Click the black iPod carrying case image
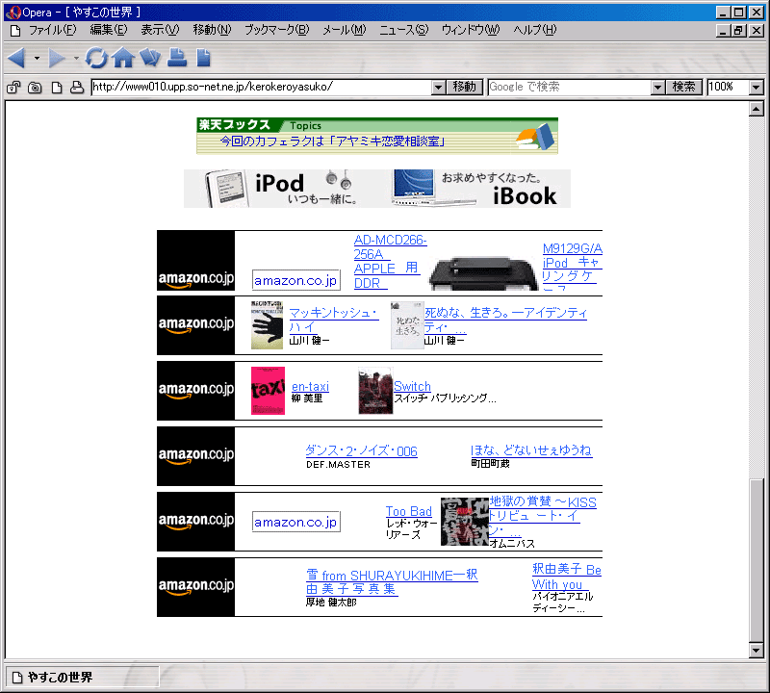The image size is (770, 693). 484,273
